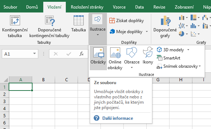Expand the hierarchy chart dropdown arrow
This screenshot has width=211, height=129.
tap(198, 17)
